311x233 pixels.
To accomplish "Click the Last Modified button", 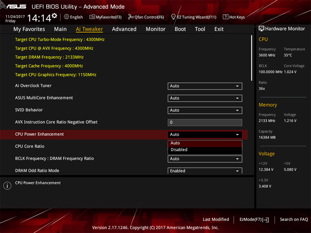I will pyautogui.click(x=216, y=220).
